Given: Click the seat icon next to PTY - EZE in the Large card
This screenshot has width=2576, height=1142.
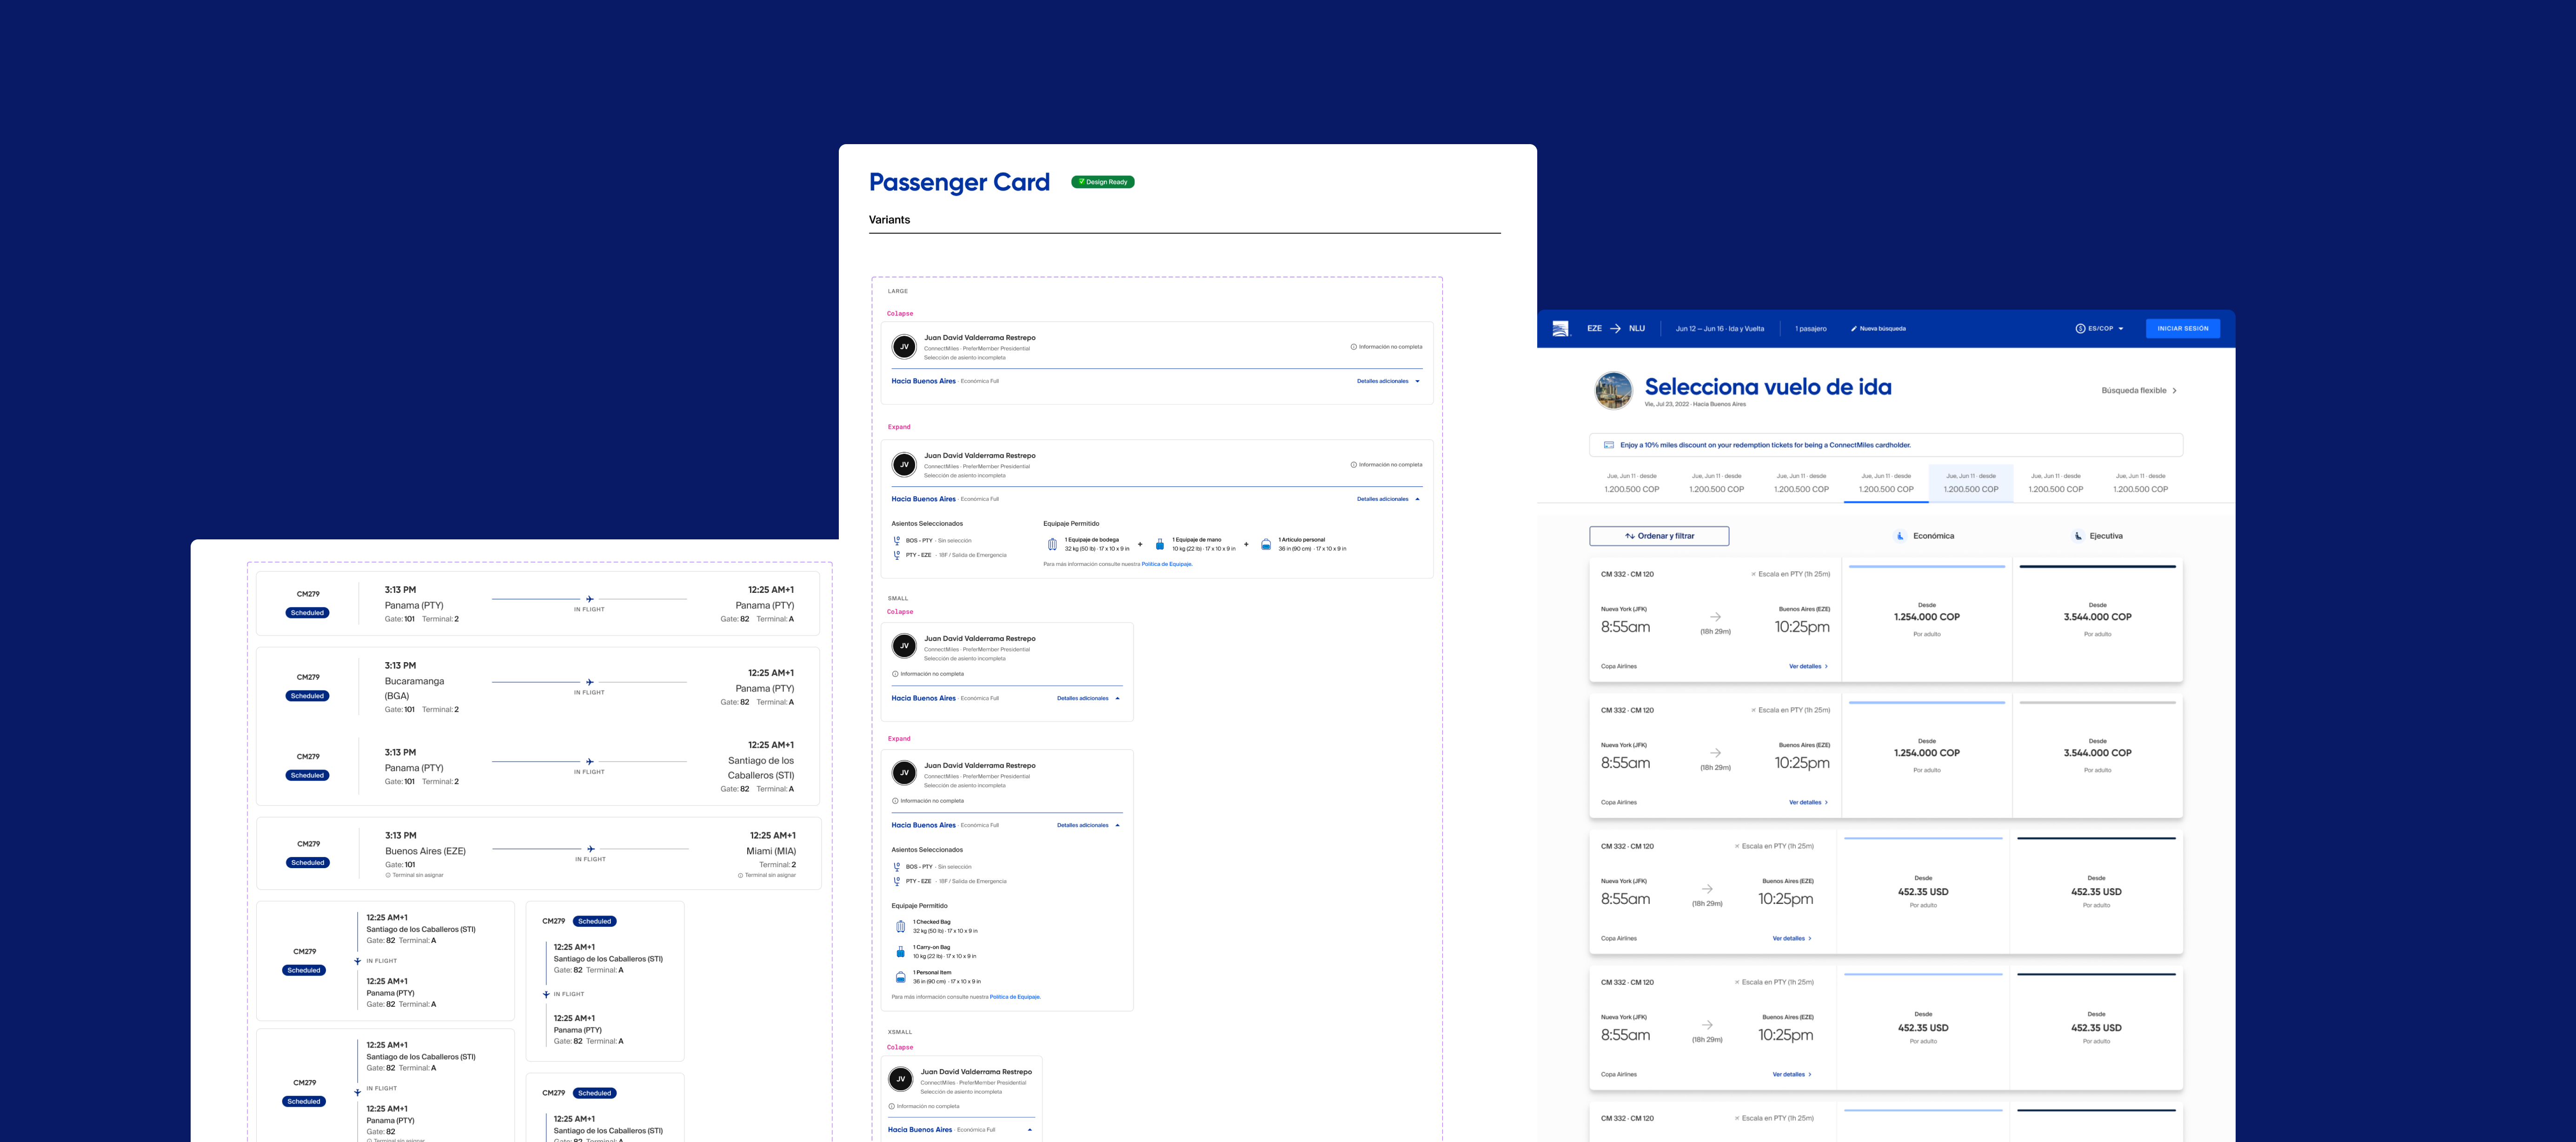Looking at the screenshot, I should click(896, 555).
